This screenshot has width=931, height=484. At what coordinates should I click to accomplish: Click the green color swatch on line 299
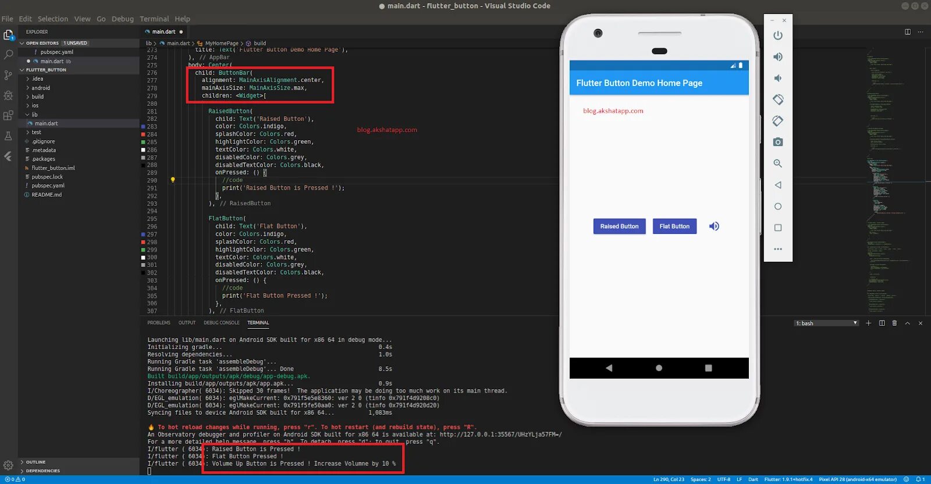[143, 250]
